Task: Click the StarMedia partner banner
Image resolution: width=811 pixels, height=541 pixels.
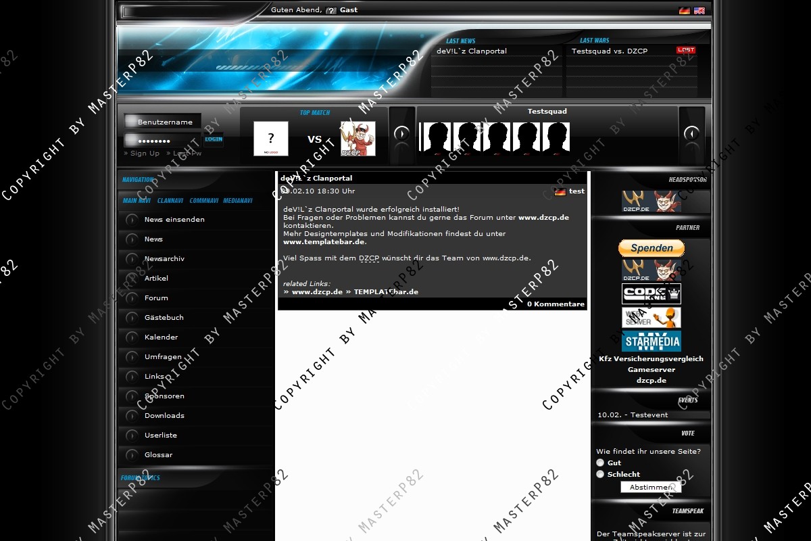Action: (x=651, y=341)
